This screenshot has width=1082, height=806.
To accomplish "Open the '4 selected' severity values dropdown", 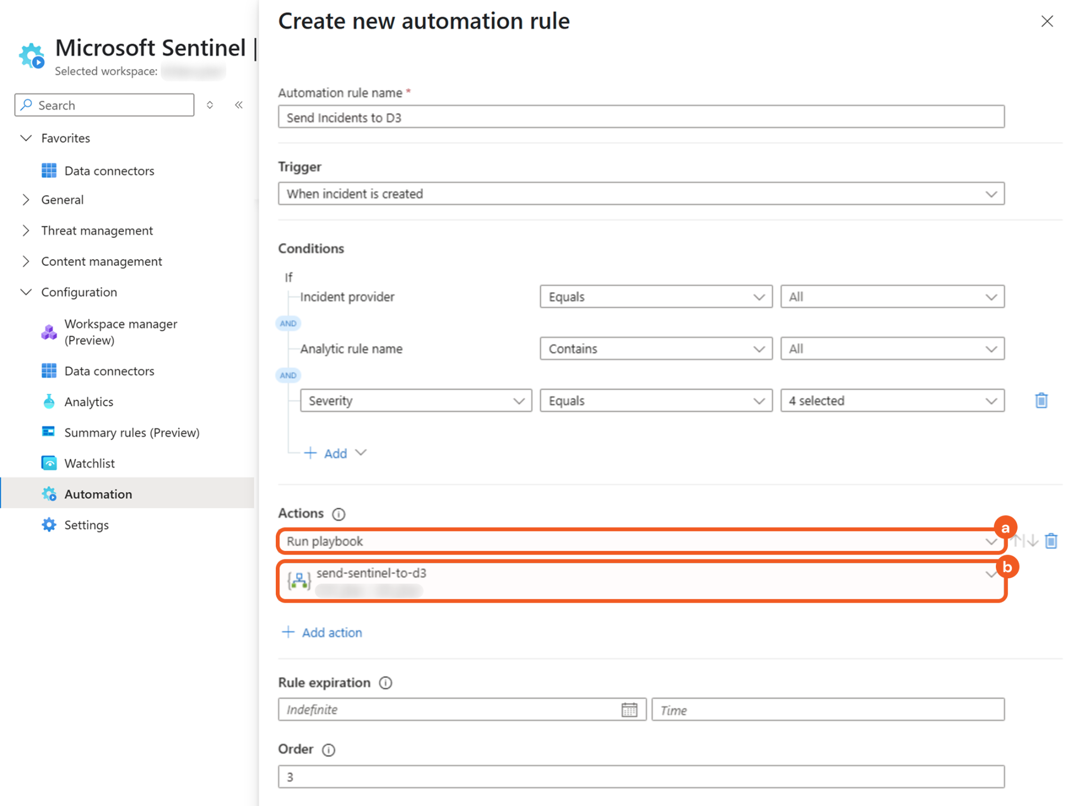I will tap(892, 401).
